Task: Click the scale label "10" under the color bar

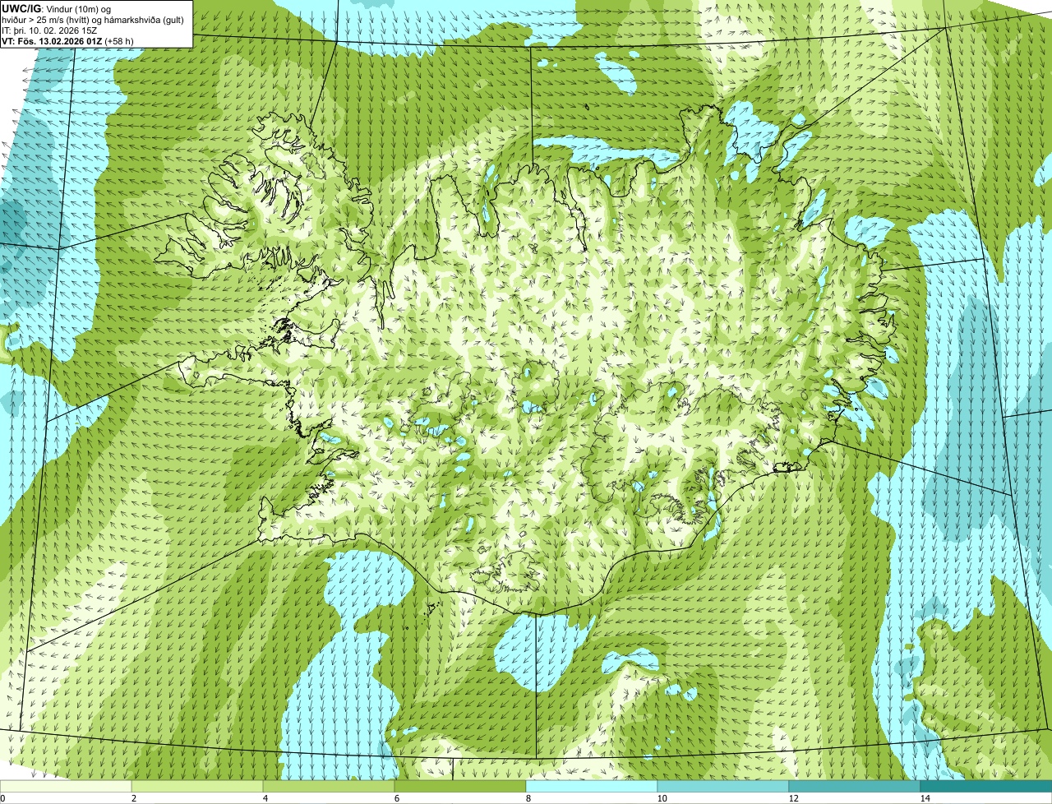Action: (662, 798)
